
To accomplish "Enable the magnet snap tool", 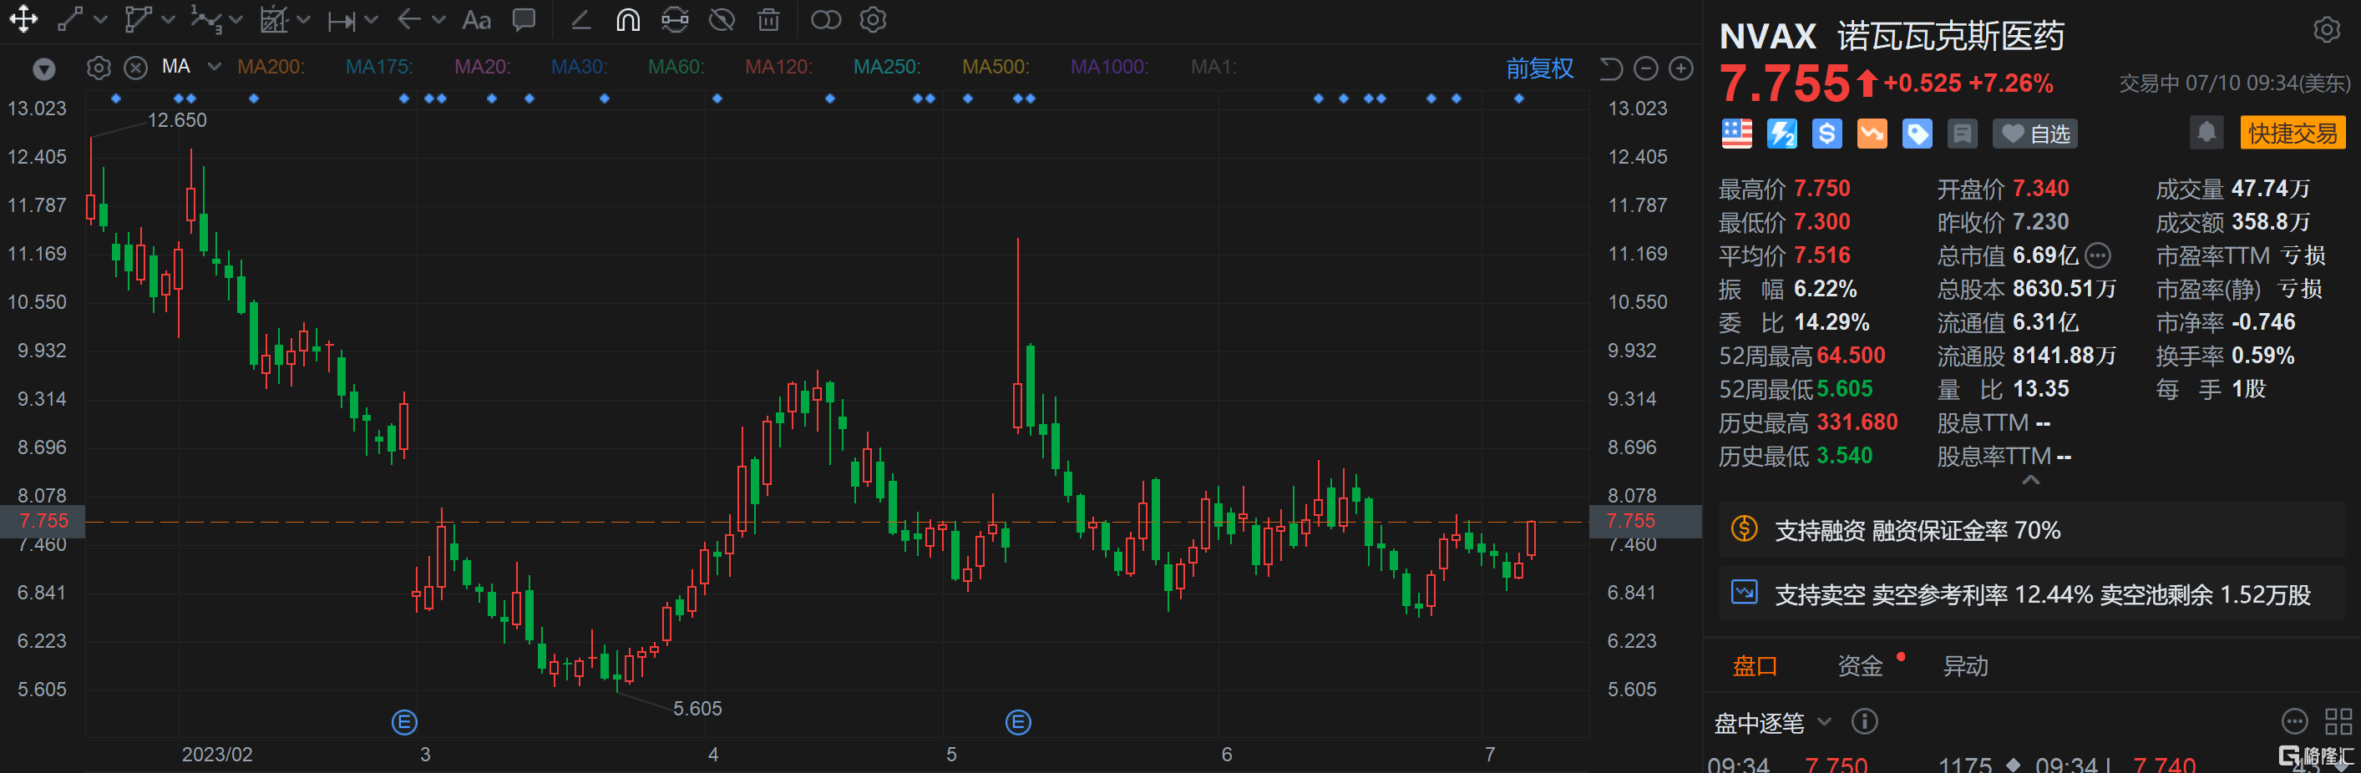I will pyautogui.click(x=628, y=19).
